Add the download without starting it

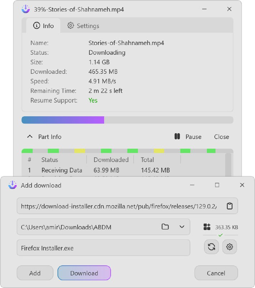(35, 273)
